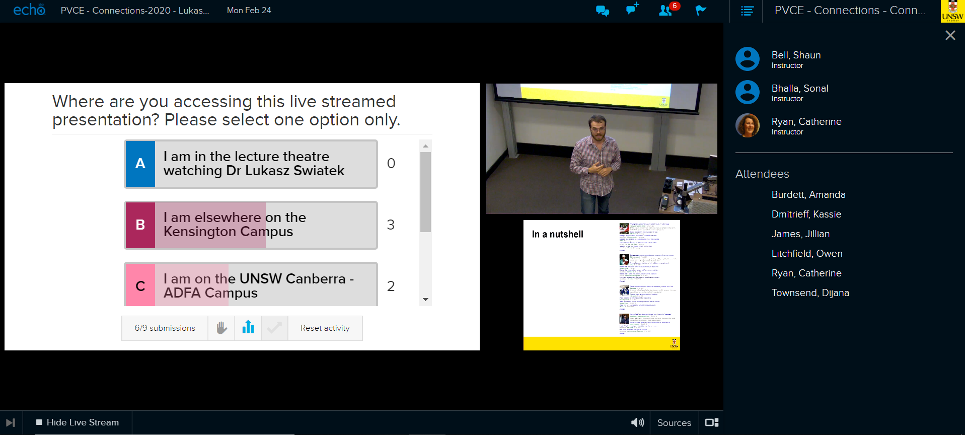The height and width of the screenshot is (435, 965).
Task: Click the 6/9 submissions counter
Action: tap(165, 328)
